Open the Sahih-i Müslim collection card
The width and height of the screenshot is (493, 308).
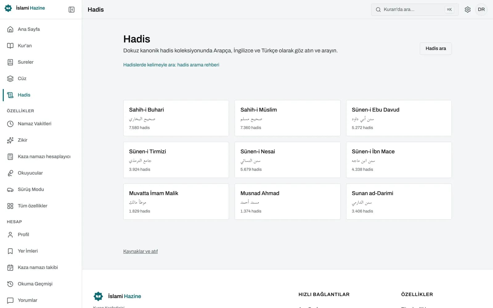(x=287, y=118)
